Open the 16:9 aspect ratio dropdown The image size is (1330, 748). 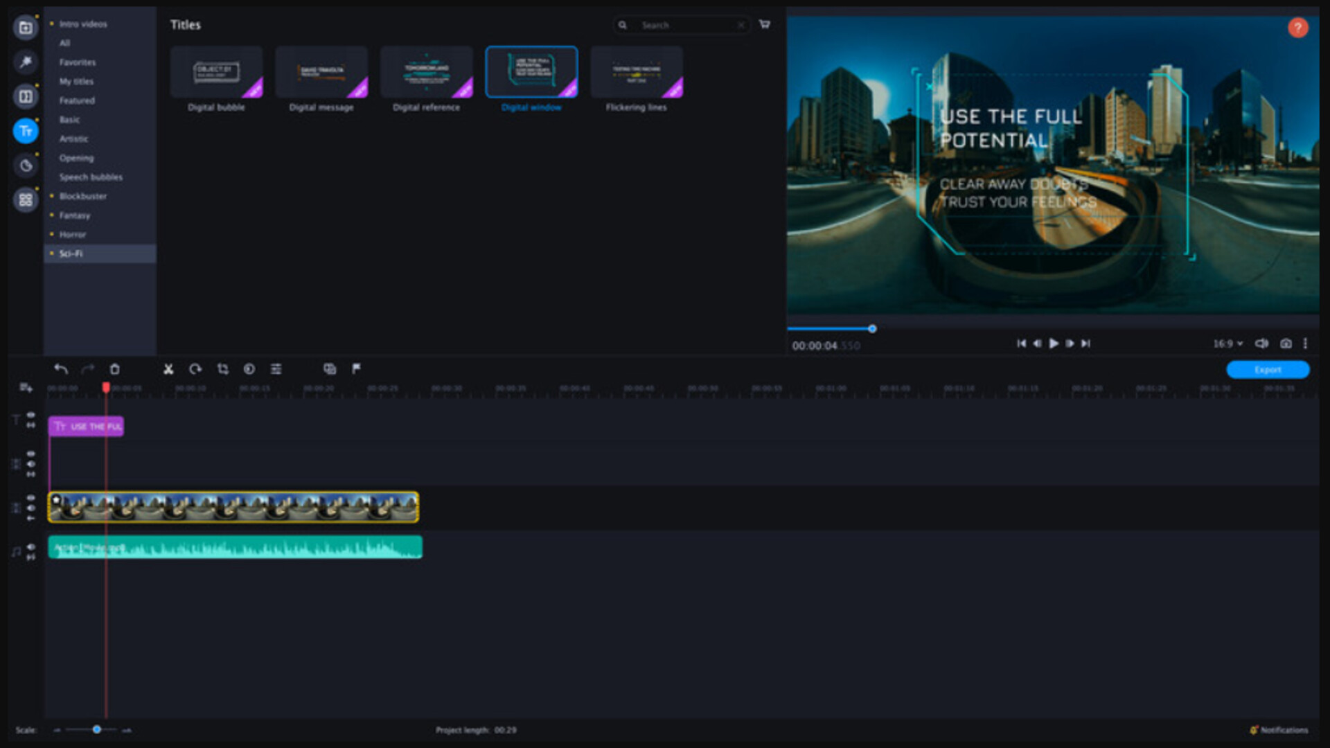point(1227,344)
